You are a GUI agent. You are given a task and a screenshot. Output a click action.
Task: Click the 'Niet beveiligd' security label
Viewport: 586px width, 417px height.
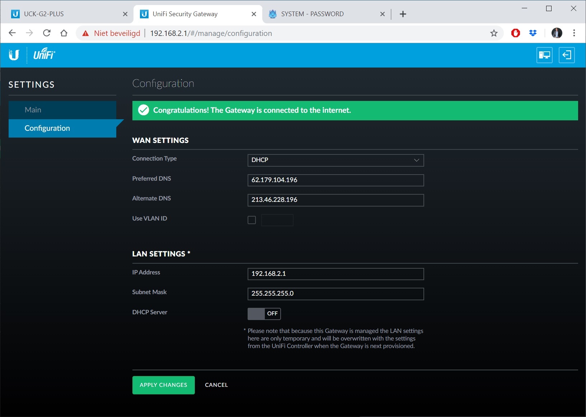(117, 33)
